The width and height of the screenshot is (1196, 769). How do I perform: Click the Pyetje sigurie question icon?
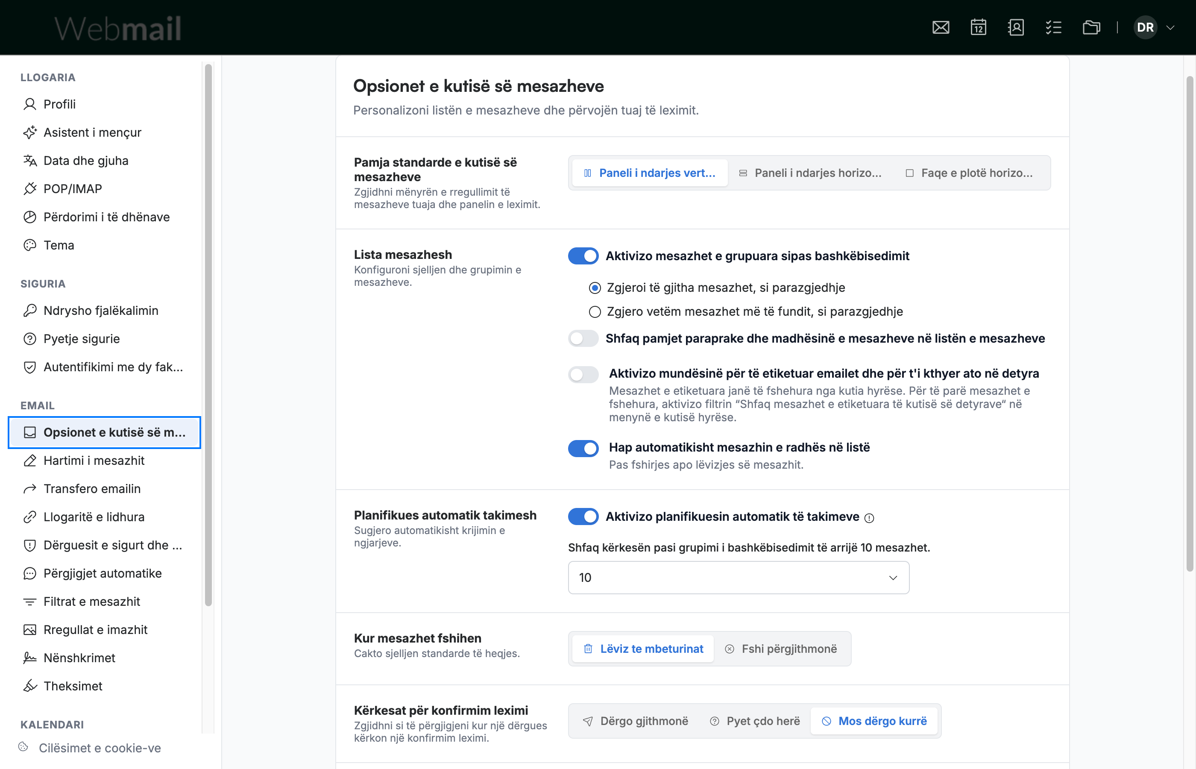[30, 338]
